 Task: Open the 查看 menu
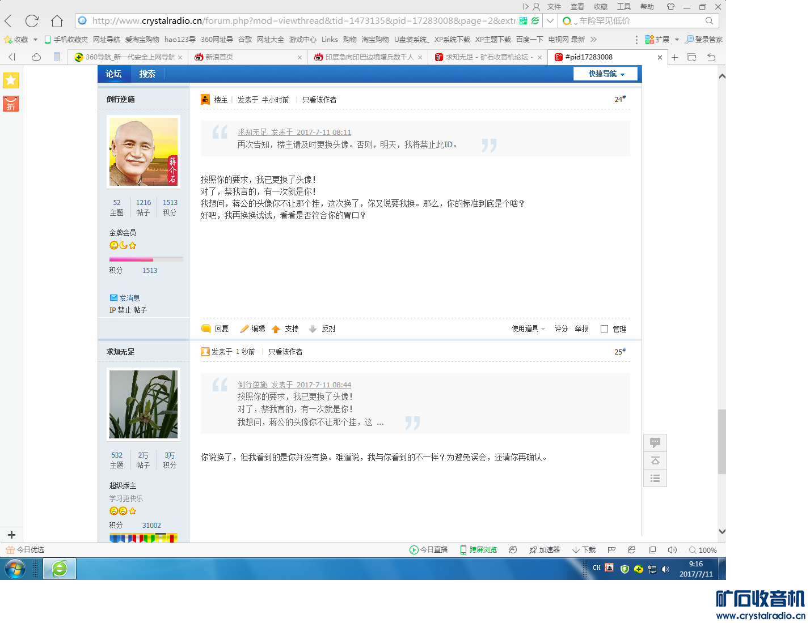577,7
